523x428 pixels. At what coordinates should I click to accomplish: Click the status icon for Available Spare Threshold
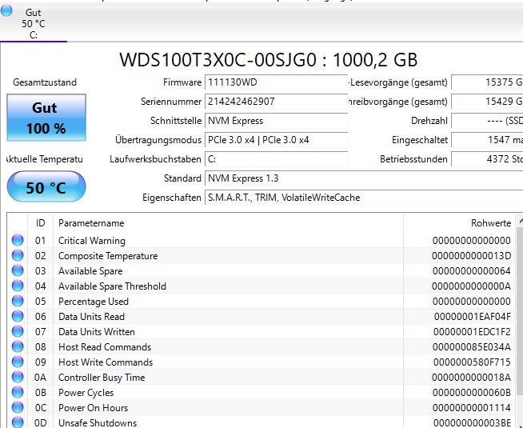(18, 286)
